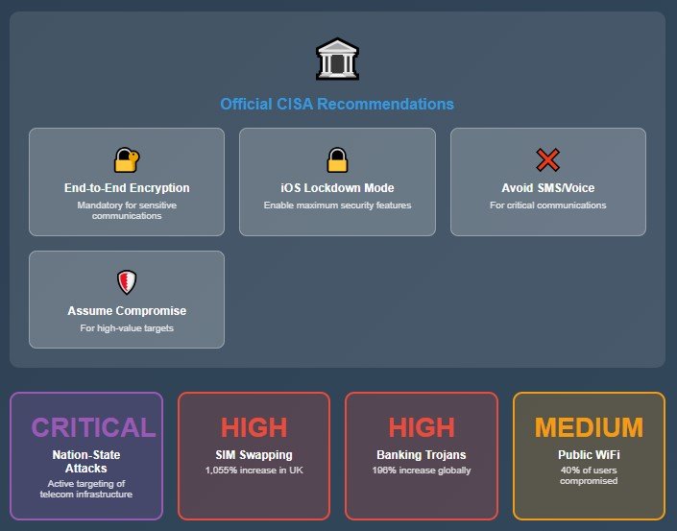
Task: Click the HIGH label above Banking Trojans
Action: (422, 427)
